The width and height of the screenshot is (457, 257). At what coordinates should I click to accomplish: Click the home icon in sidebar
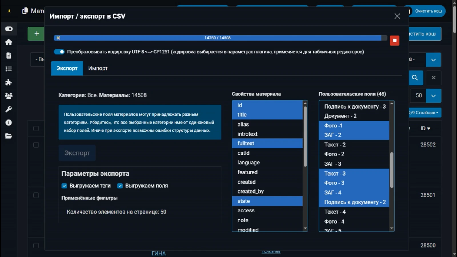point(9,42)
